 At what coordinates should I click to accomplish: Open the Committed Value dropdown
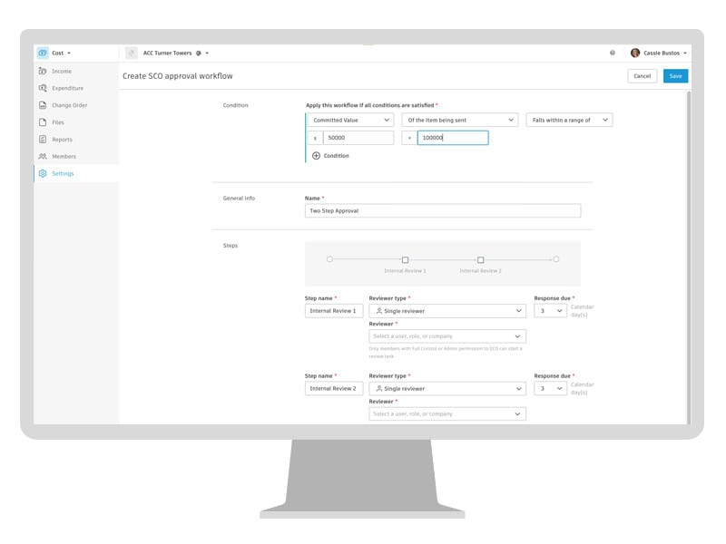pyautogui.click(x=350, y=120)
